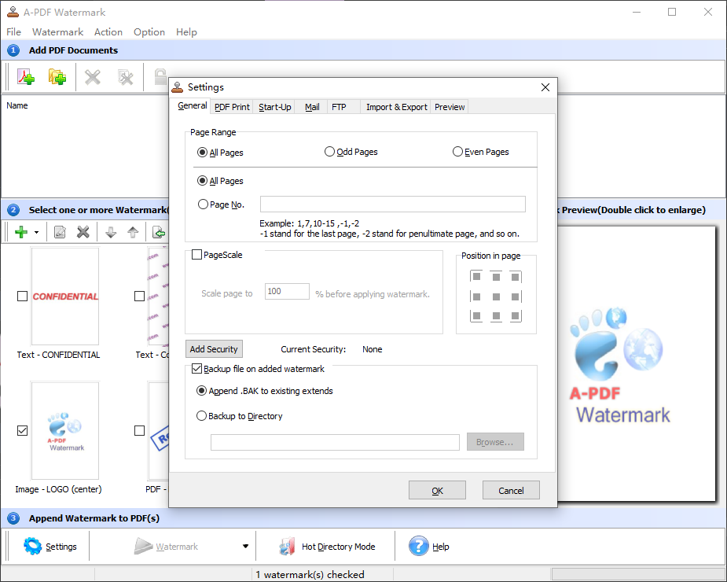
Task: Click the Add PDF file icon
Action: coord(26,76)
